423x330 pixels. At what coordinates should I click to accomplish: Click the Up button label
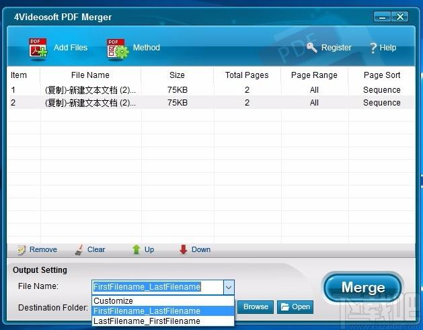149,249
